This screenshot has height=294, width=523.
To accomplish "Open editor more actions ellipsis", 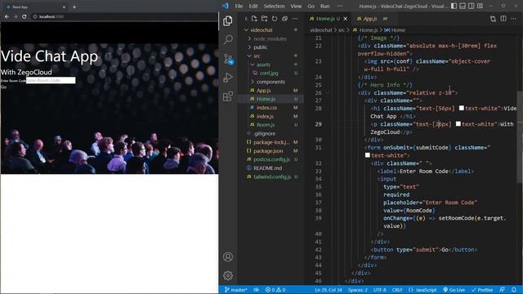I will (514, 19).
